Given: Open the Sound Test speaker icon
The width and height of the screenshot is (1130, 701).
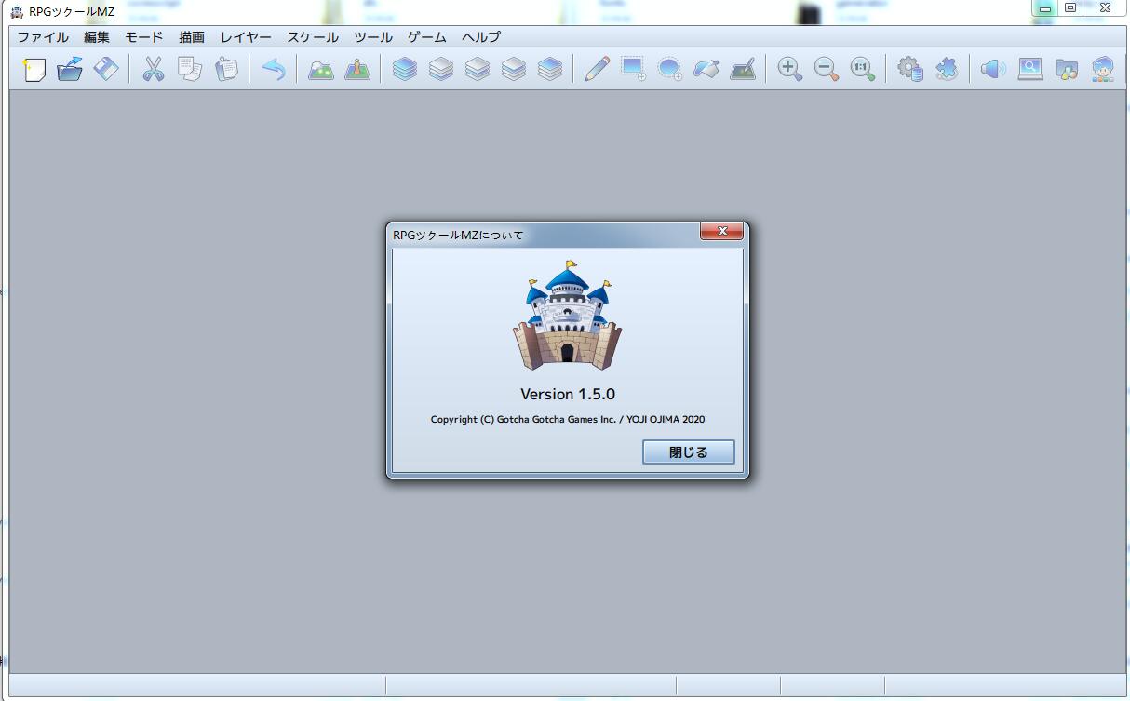Looking at the screenshot, I should (994, 69).
